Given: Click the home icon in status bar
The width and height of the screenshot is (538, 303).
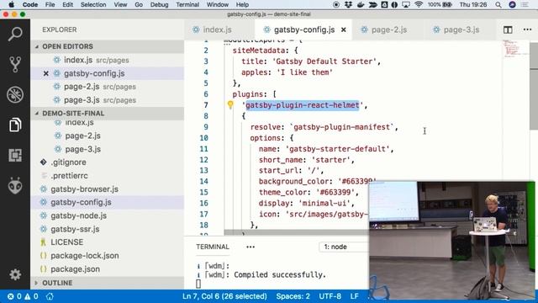Looking at the screenshot, I should [x=50, y=296].
